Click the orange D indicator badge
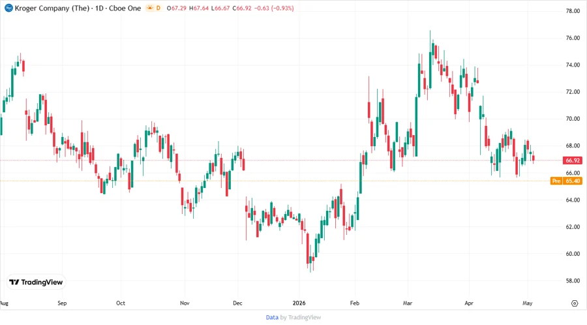 158,8
